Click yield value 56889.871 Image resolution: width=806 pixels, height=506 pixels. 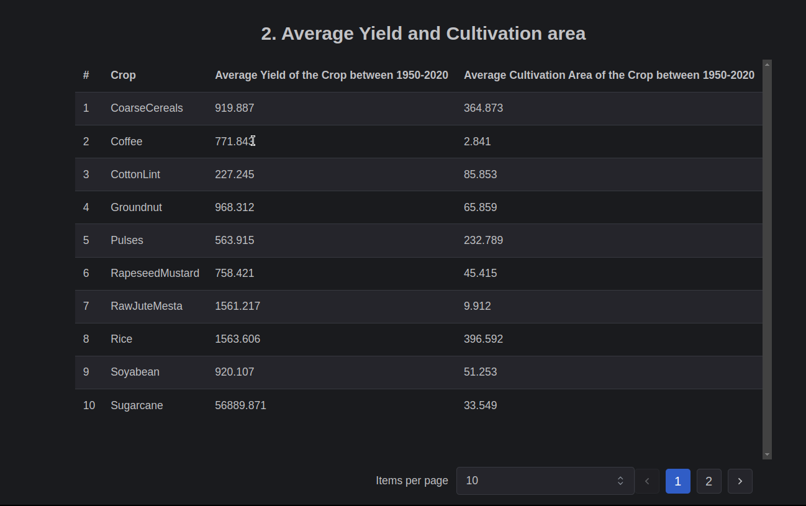tap(240, 405)
